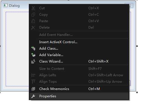
Task: Click the Add Class icon
Action: click(33, 49)
